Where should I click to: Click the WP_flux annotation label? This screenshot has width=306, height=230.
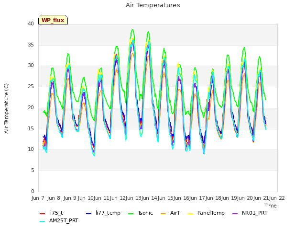pos(53,20)
